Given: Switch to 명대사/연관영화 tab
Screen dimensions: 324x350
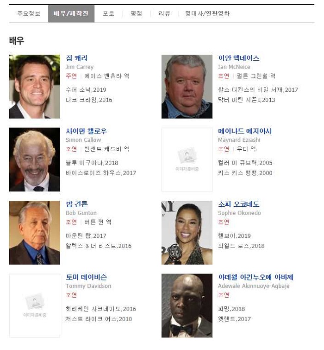Looking at the screenshot, I should 207,13.
